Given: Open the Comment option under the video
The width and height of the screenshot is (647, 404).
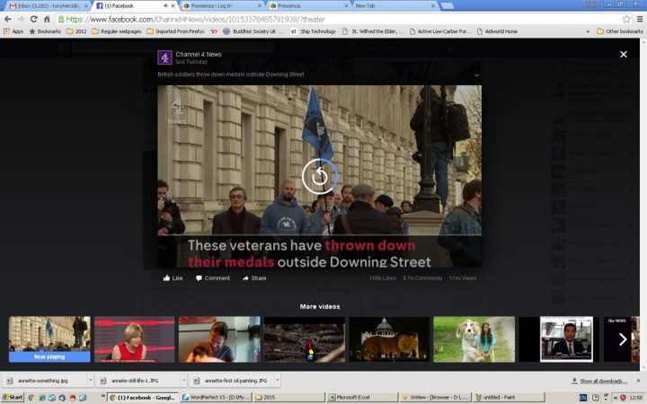Looking at the screenshot, I should 213,278.
